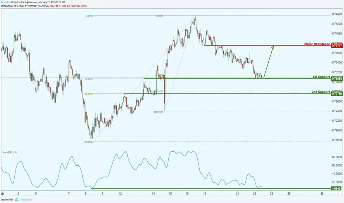Screen dimensions: 344x203
Task: Click date 28 on the time axis
Action: point(322,194)
